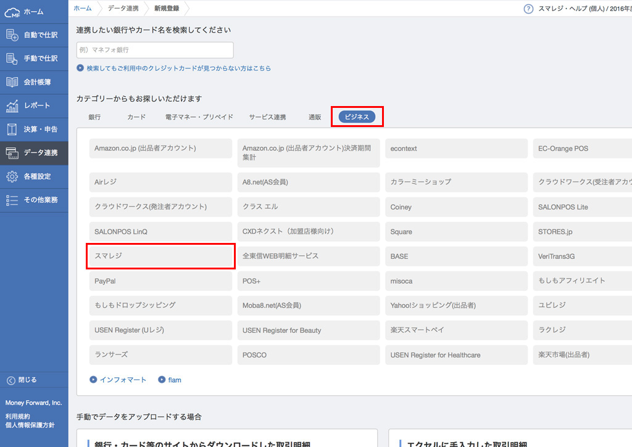Select the 銀行 category tab
Screen dimensions: 632x447
pyautogui.click(x=94, y=117)
